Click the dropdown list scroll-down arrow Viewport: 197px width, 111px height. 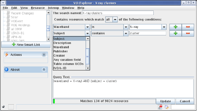coord(88,68)
